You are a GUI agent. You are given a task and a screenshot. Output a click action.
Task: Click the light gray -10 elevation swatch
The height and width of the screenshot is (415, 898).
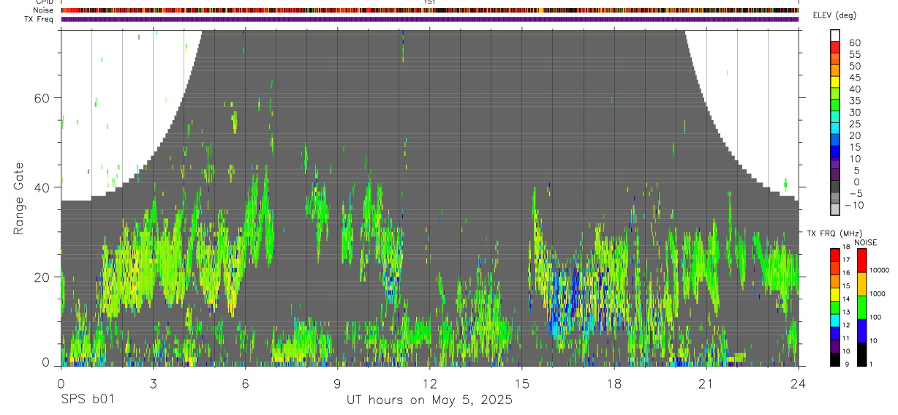pos(835,209)
